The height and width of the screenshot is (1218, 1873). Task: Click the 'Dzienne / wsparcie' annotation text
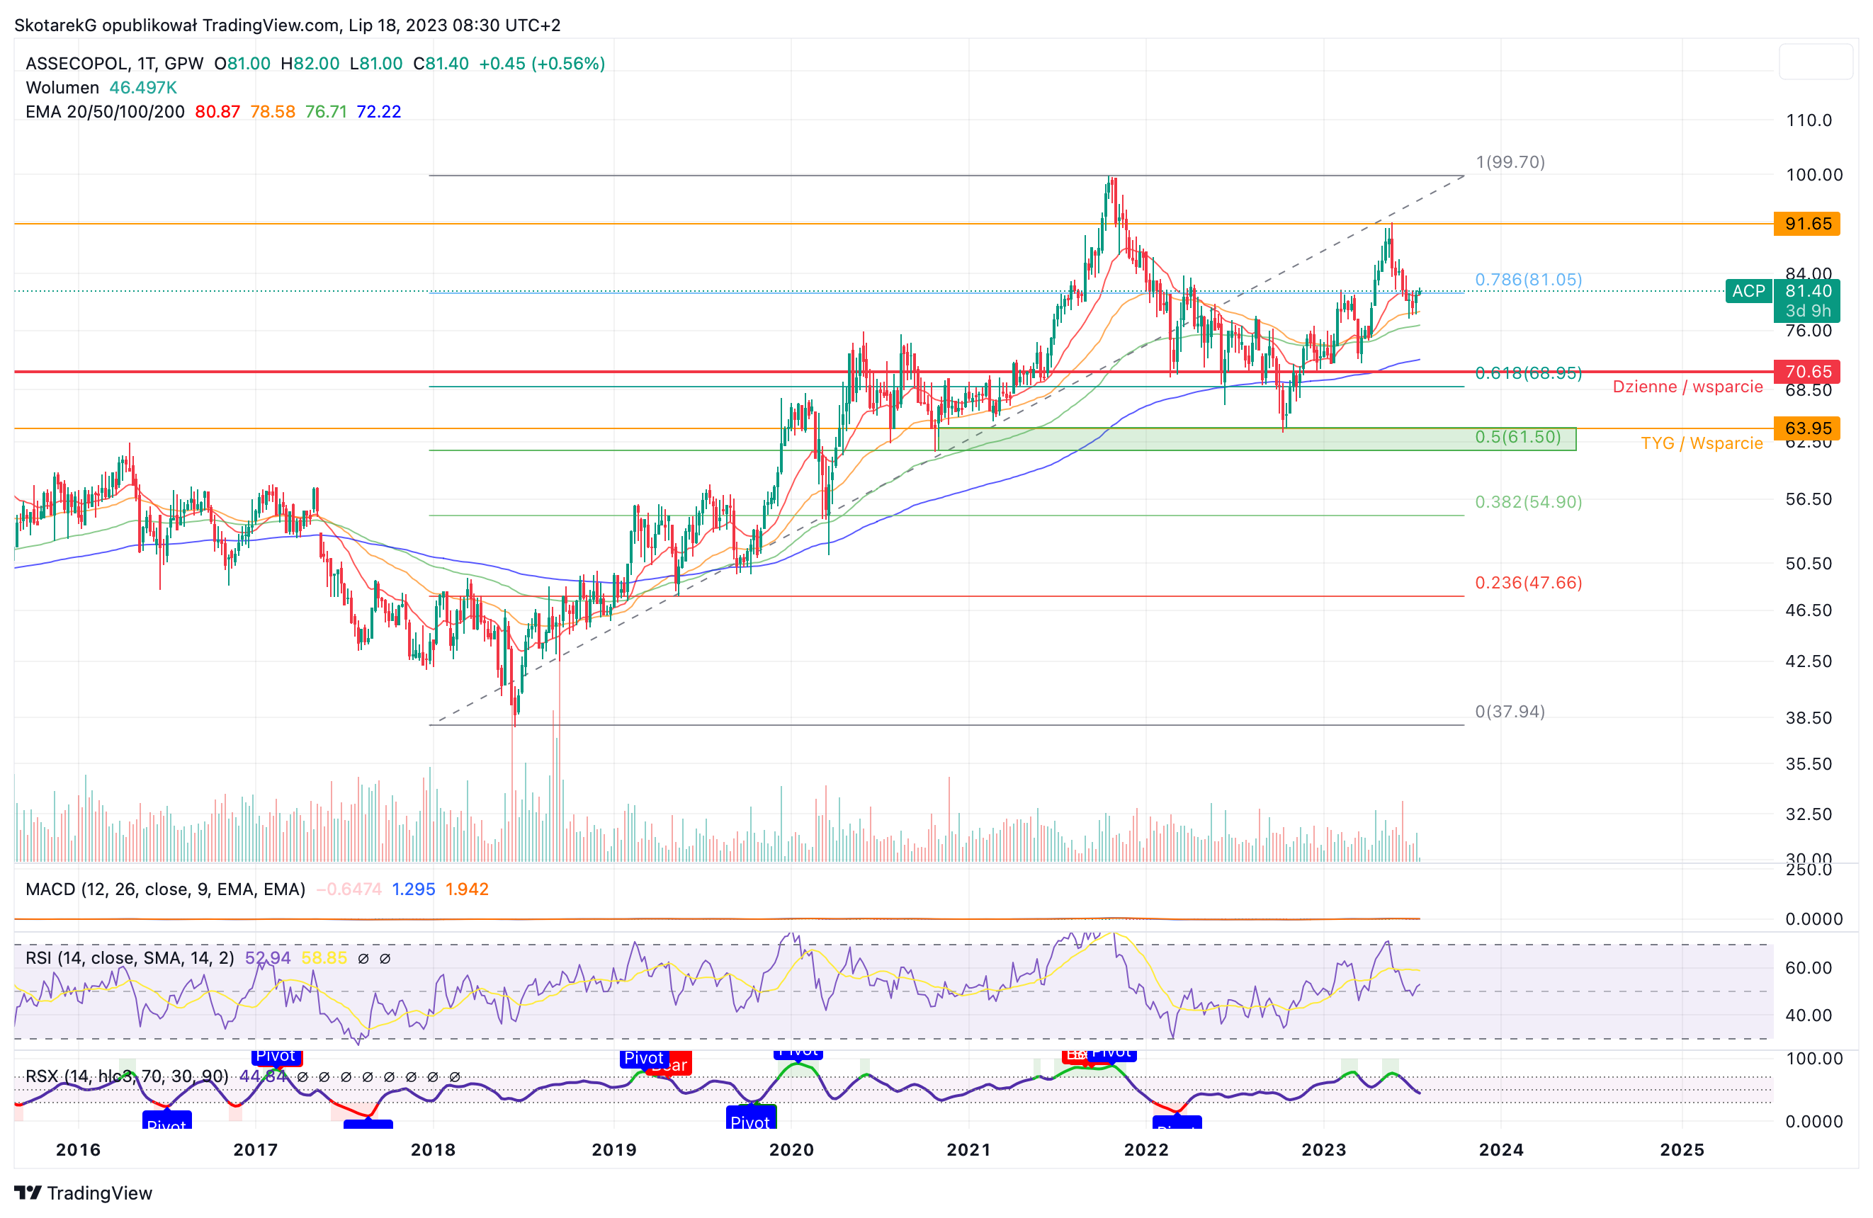pos(1687,387)
